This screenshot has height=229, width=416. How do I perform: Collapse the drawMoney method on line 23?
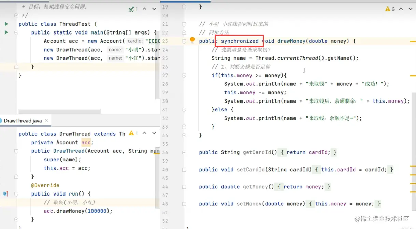184,41
